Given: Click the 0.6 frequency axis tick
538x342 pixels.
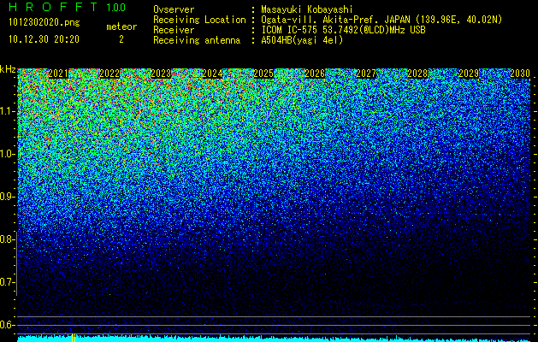Looking at the screenshot, I should point(7,325).
